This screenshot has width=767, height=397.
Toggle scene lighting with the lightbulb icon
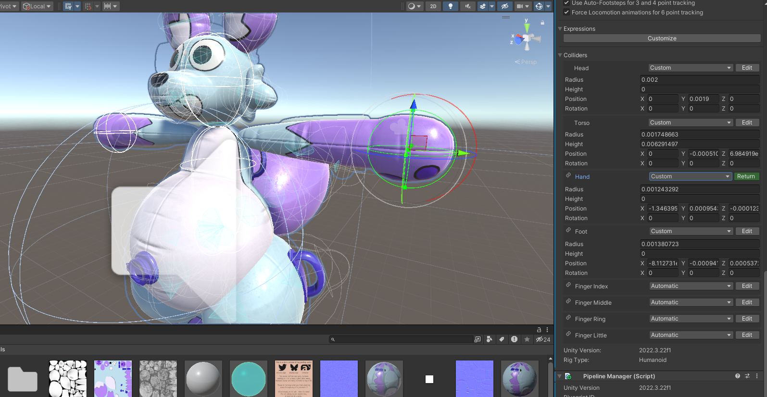pos(450,6)
